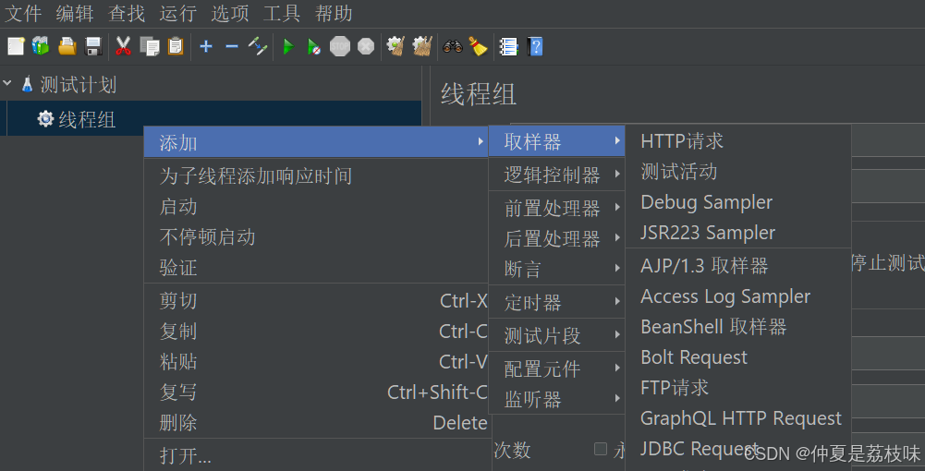This screenshot has height=471, width=925.
Task: Open the 查找 menu
Action: 127,13
